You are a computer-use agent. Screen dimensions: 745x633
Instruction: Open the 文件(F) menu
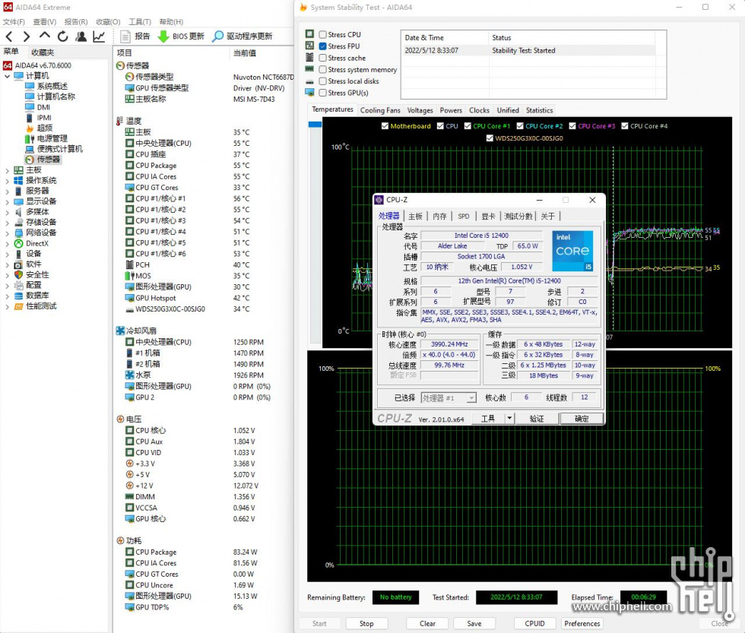coord(14,22)
